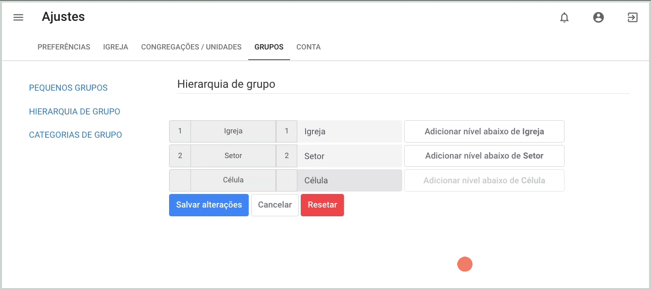Click the red Resetar button
651x290 pixels.
click(323, 205)
